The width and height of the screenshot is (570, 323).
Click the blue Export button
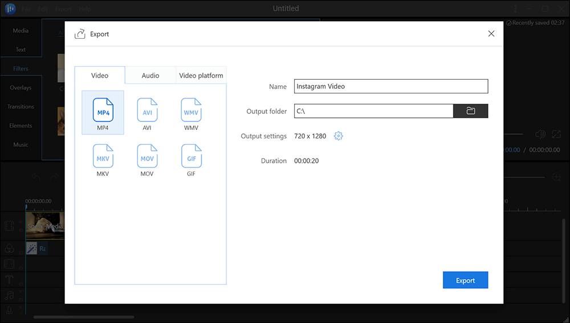465,280
